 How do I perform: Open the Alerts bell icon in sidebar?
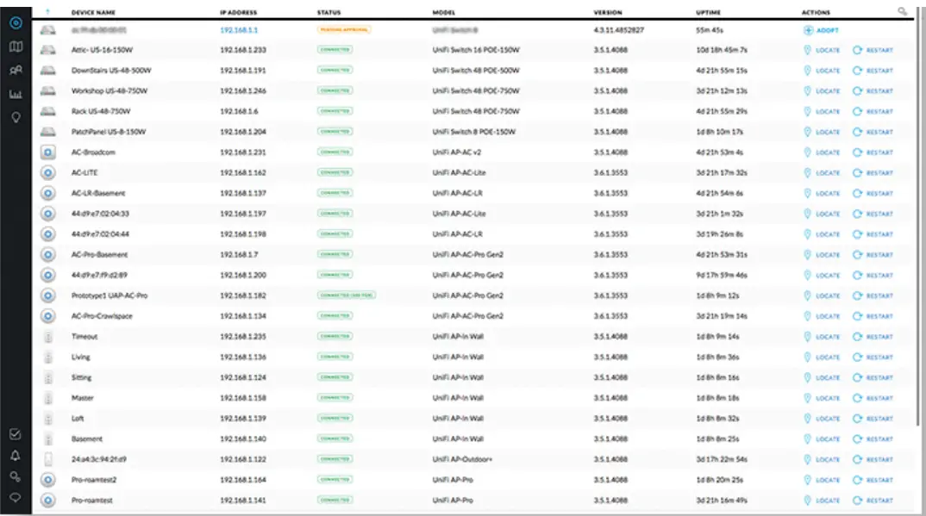coord(16,455)
